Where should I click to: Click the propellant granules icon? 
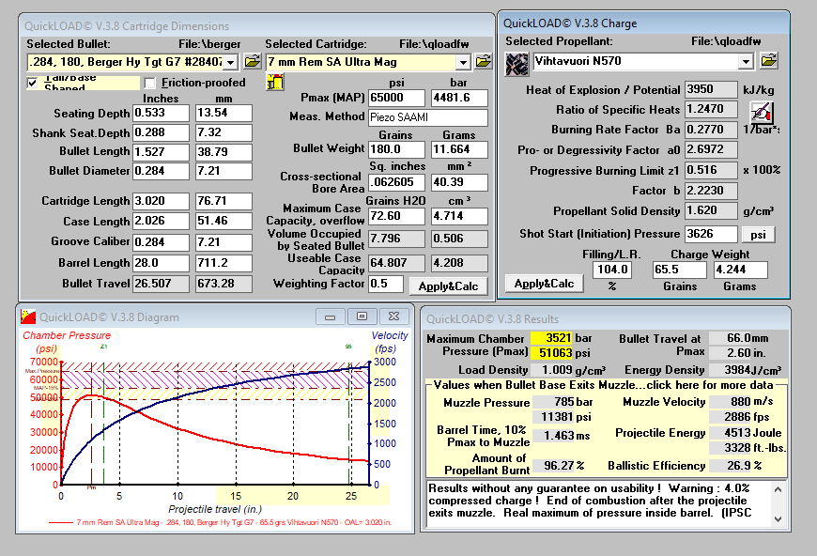point(516,63)
